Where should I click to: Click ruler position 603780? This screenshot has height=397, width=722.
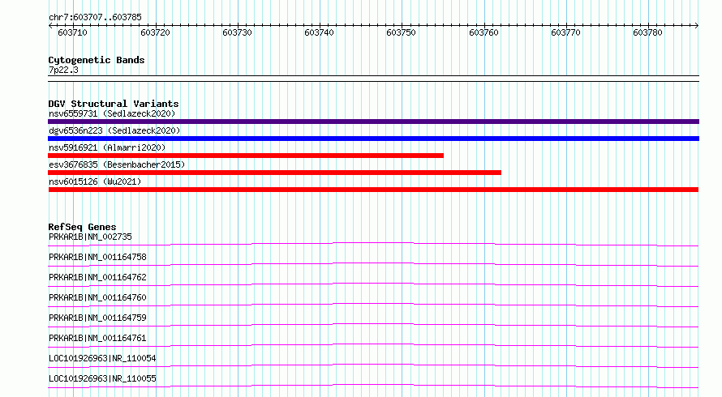(647, 32)
